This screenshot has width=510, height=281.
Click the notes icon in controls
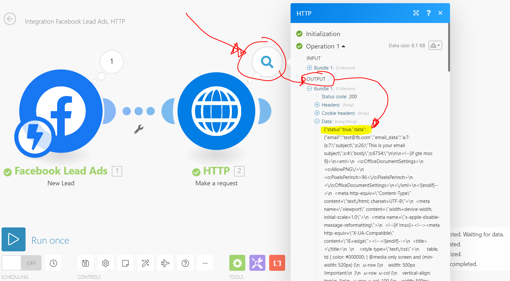pos(125,263)
